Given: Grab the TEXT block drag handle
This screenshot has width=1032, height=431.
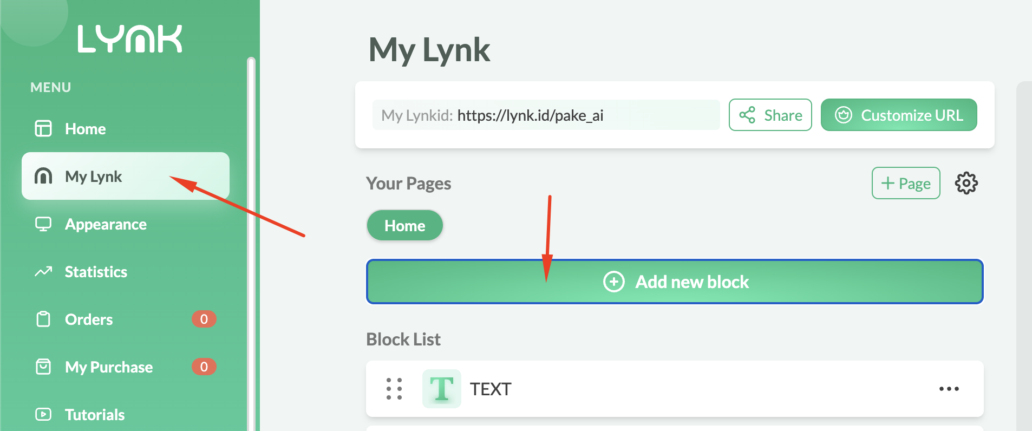Looking at the screenshot, I should click(x=394, y=389).
